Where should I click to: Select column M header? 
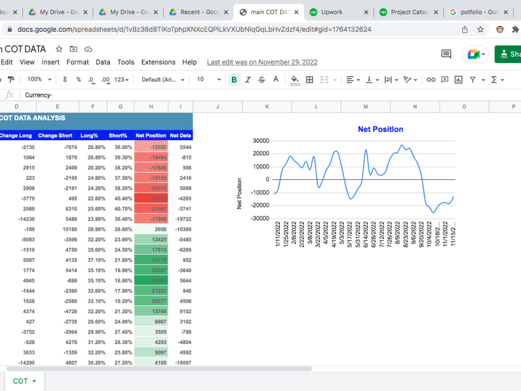(366, 107)
